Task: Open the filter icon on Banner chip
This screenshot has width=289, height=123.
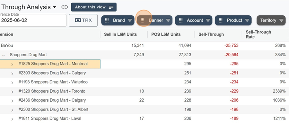Action: [x=168, y=20]
